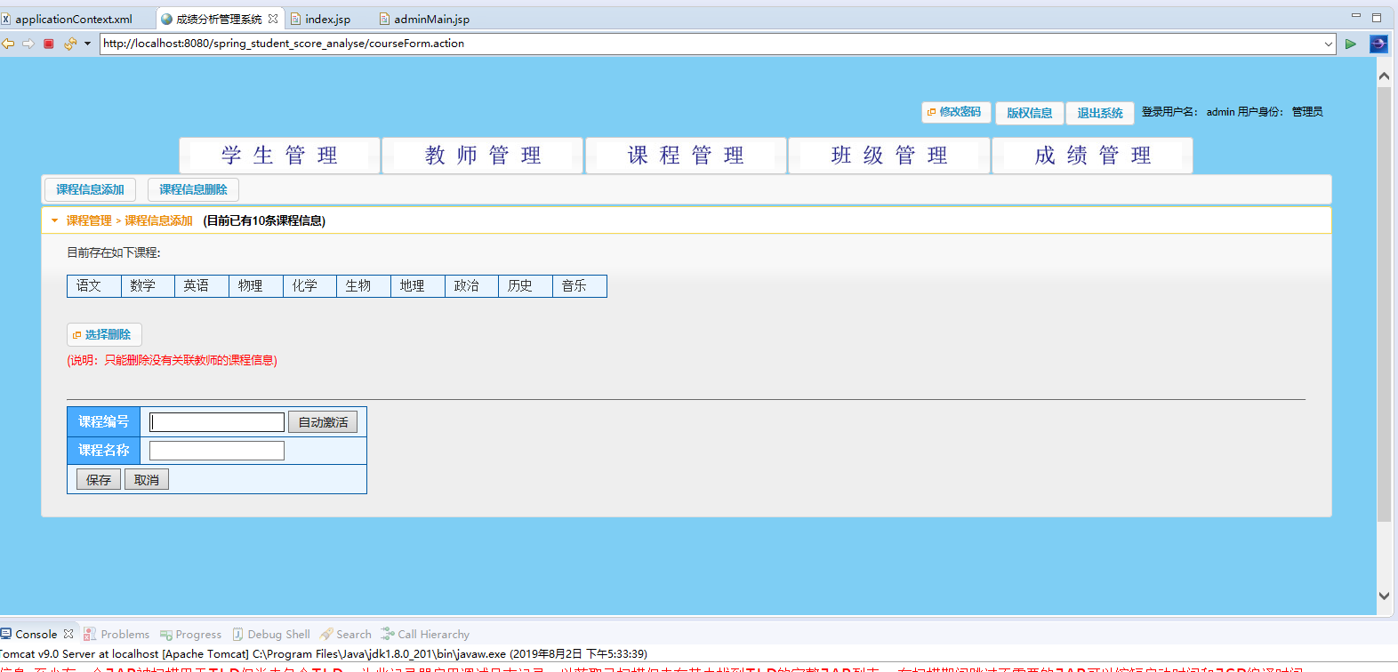The height and width of the screenshot is (672, 1398).
Task: Click 取消 to cancel the form
Action: pyautogui.click(x=147, y=480)
